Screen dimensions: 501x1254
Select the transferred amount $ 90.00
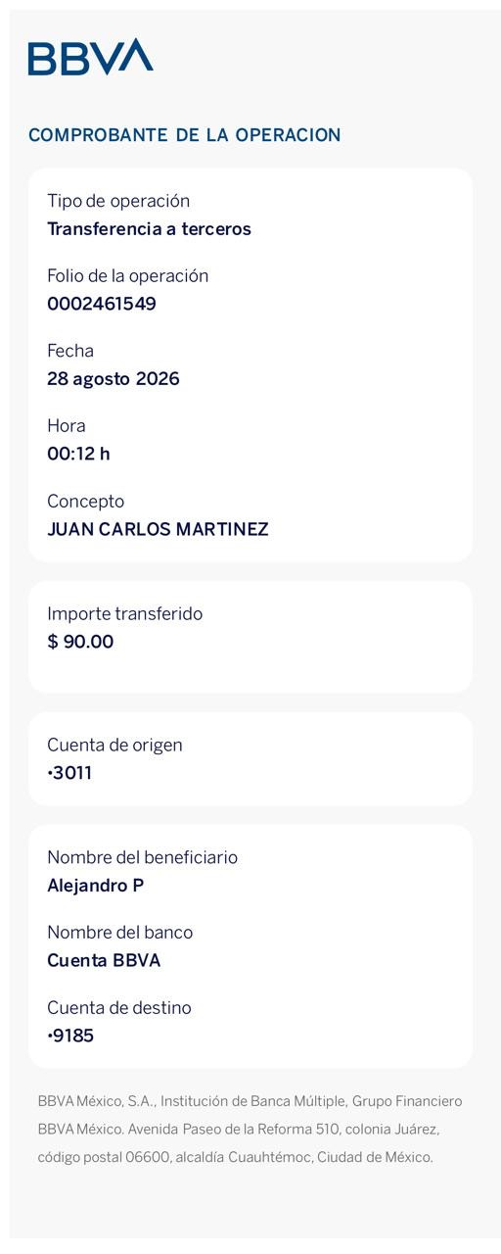(80, 642)
